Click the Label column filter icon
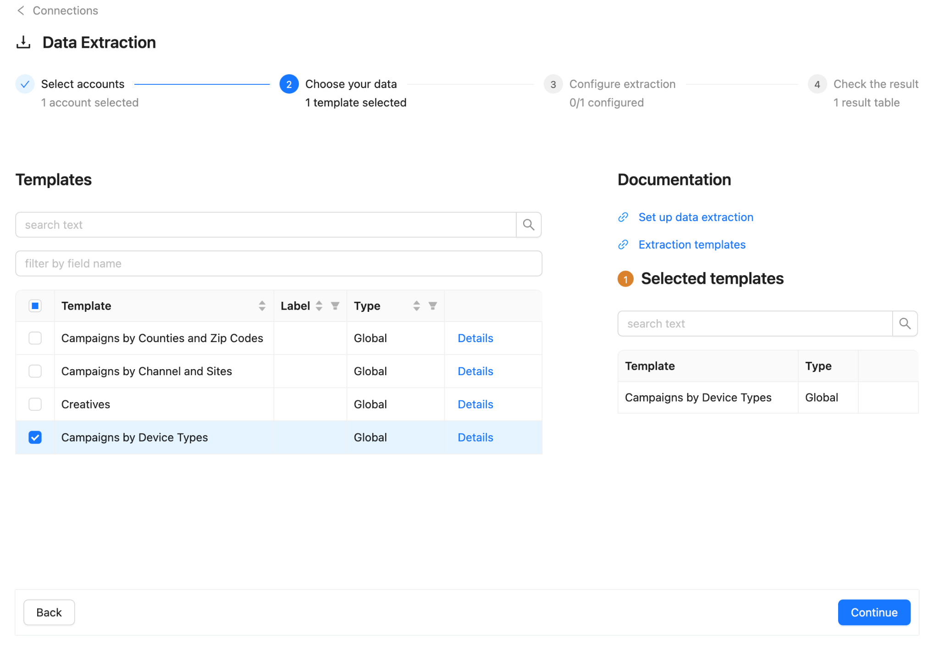The height and width of the screenshot is (648, 939). pyautogui.click(x=335, y=306)
